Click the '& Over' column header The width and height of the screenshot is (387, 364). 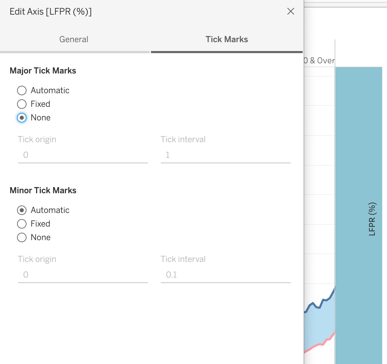pos(320,61)
